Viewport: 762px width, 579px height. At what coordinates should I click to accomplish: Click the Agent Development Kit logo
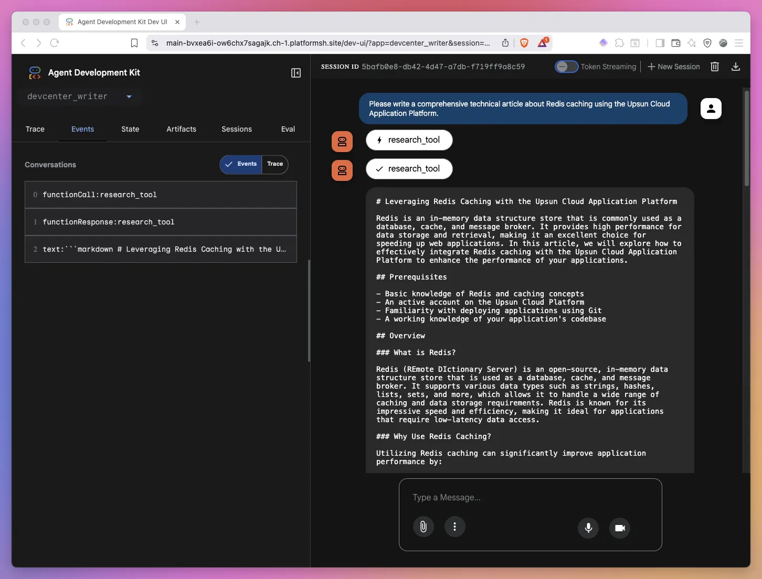point(35,73)
